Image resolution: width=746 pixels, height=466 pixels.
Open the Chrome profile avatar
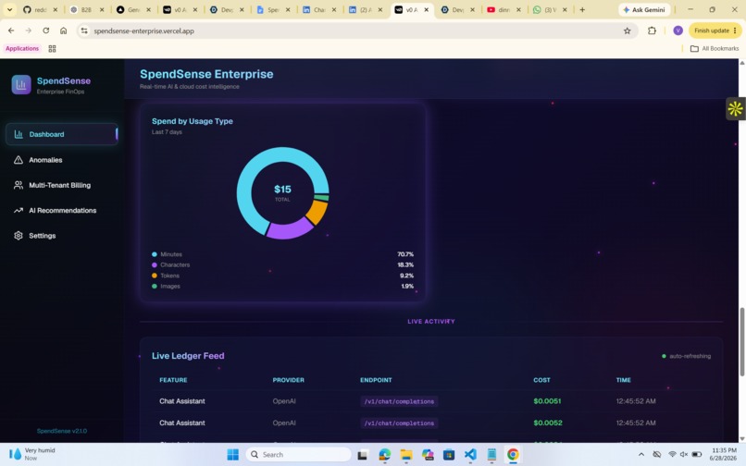[x=678, y=31]
